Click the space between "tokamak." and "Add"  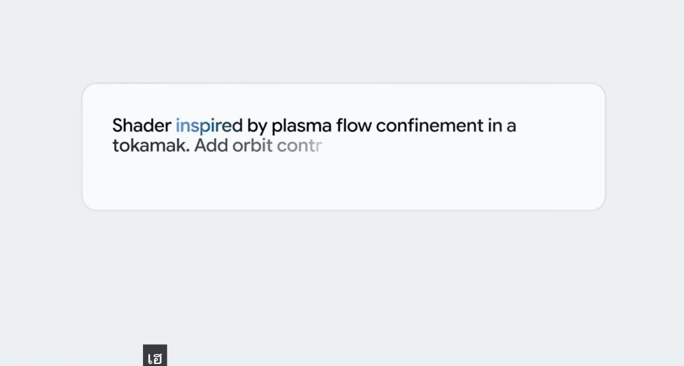click(192, 146)
